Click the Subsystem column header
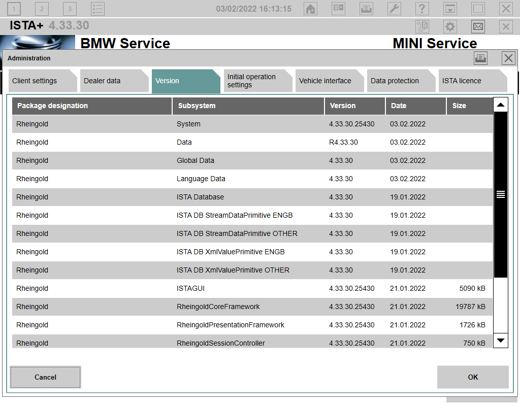Image resolution: width=520 pixels, height=406 pixels. point(248,106)
